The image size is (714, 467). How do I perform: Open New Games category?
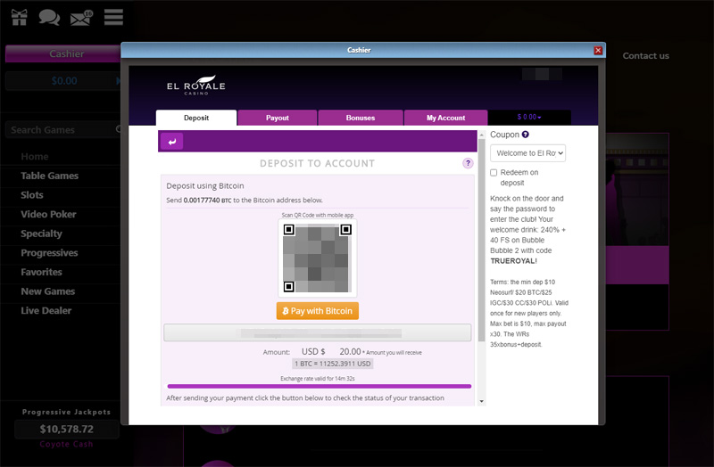pyautogui.click(x=48, y=291)
